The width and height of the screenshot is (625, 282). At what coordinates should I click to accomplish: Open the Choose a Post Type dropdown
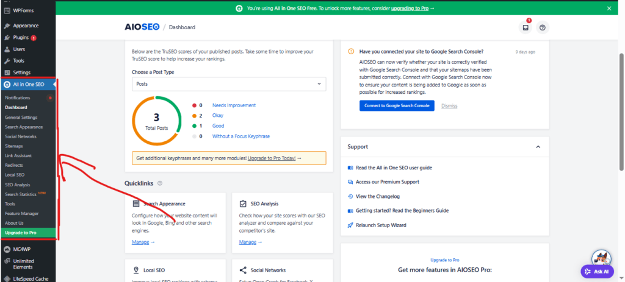[229, 84]
